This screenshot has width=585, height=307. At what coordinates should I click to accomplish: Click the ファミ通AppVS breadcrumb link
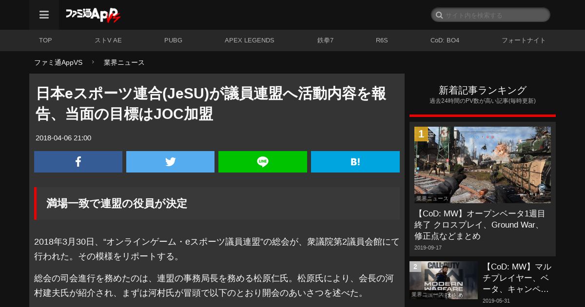pos(58,62)
